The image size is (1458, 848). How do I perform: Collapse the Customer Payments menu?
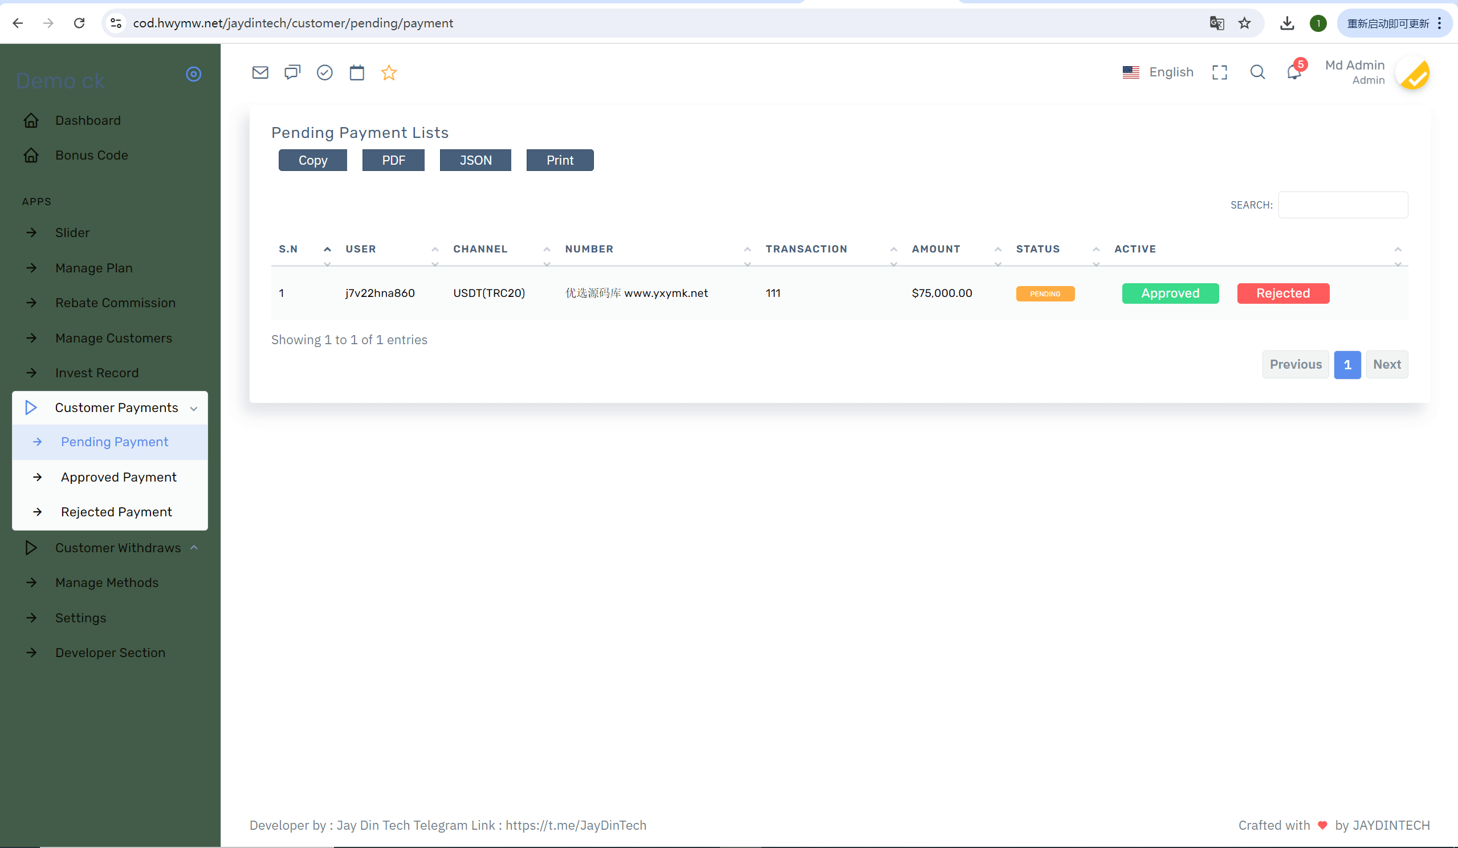[110, 408]
